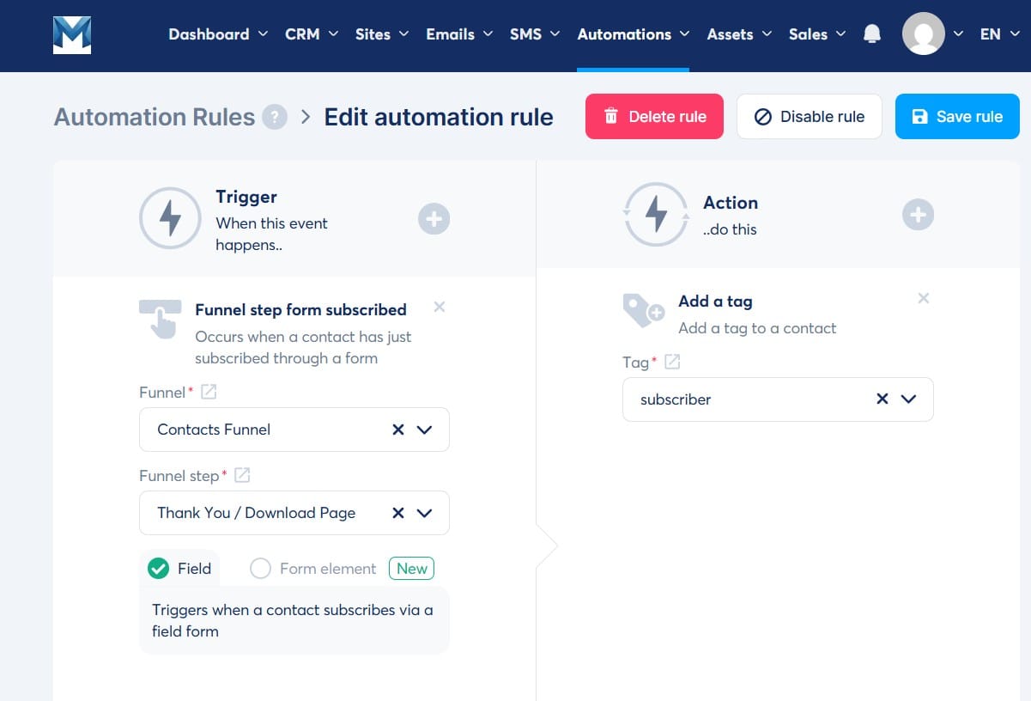
Task: Remove the Add a tag action
Action: click(924, 298)
